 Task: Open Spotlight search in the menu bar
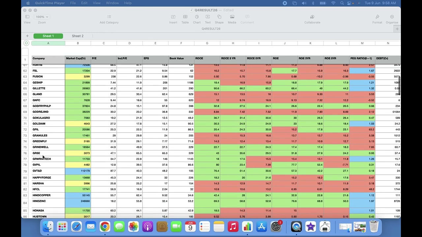pyautogui.click(x=342, y=3)
